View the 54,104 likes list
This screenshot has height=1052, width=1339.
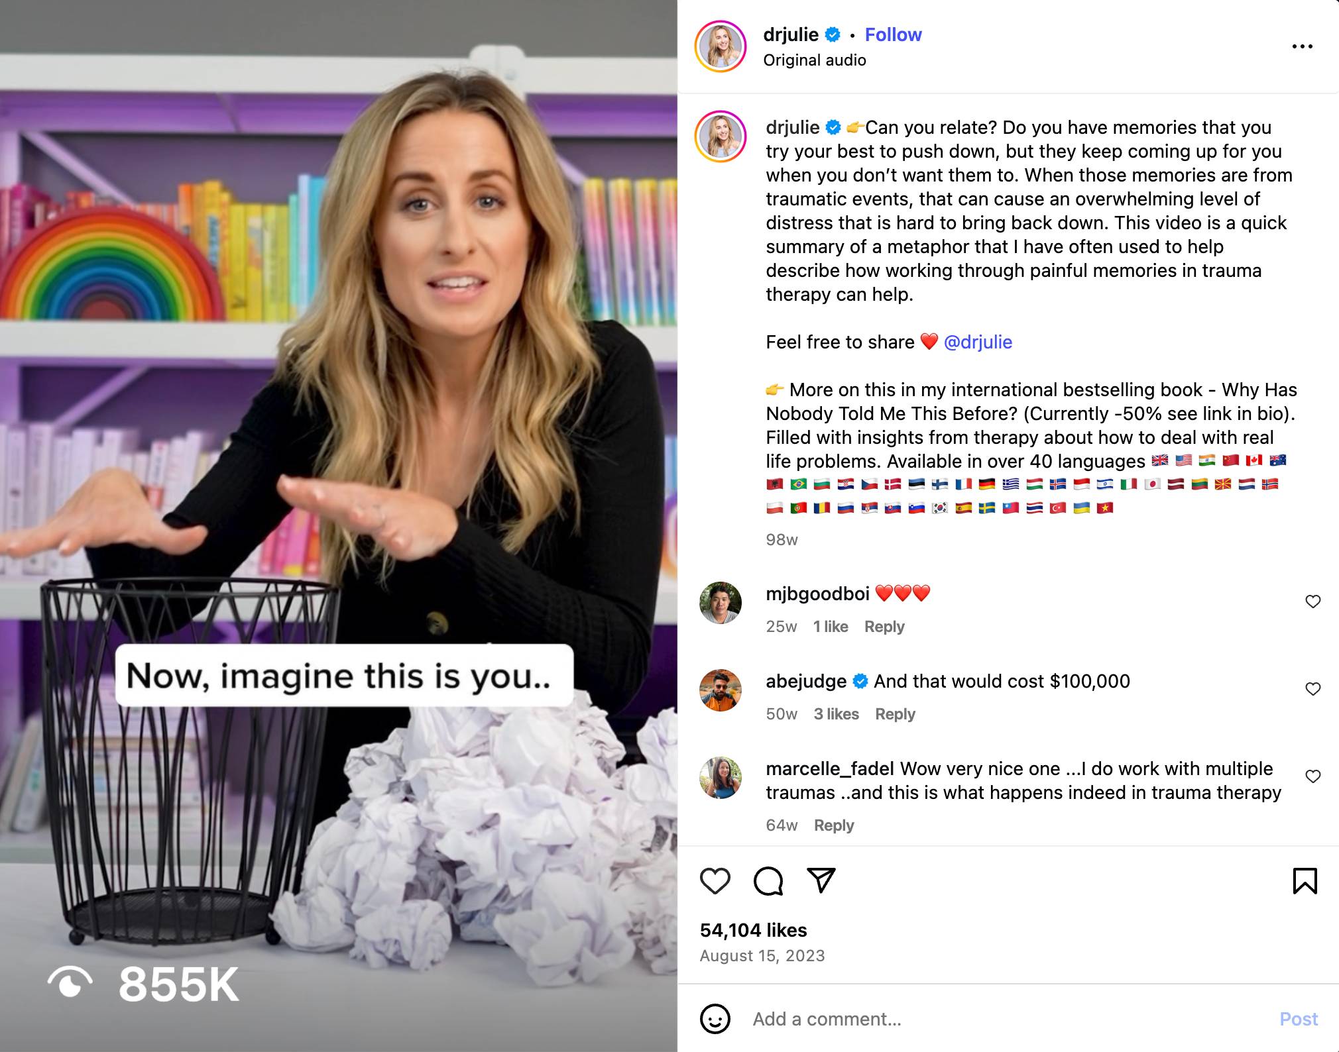753,930
